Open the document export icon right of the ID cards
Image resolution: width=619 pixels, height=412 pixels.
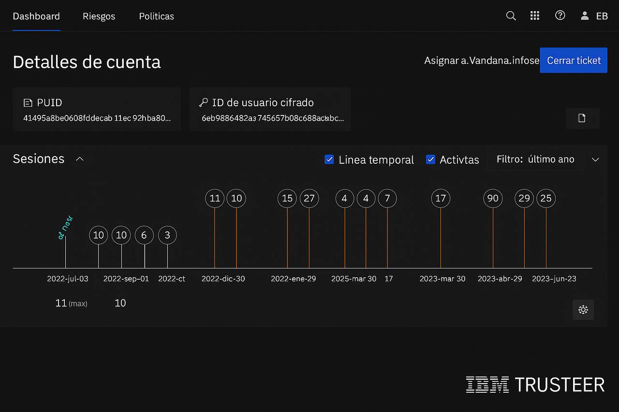[x=582, y=118]
